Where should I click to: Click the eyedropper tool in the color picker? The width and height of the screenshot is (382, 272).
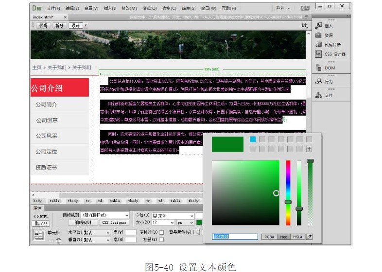click(309, 237)
